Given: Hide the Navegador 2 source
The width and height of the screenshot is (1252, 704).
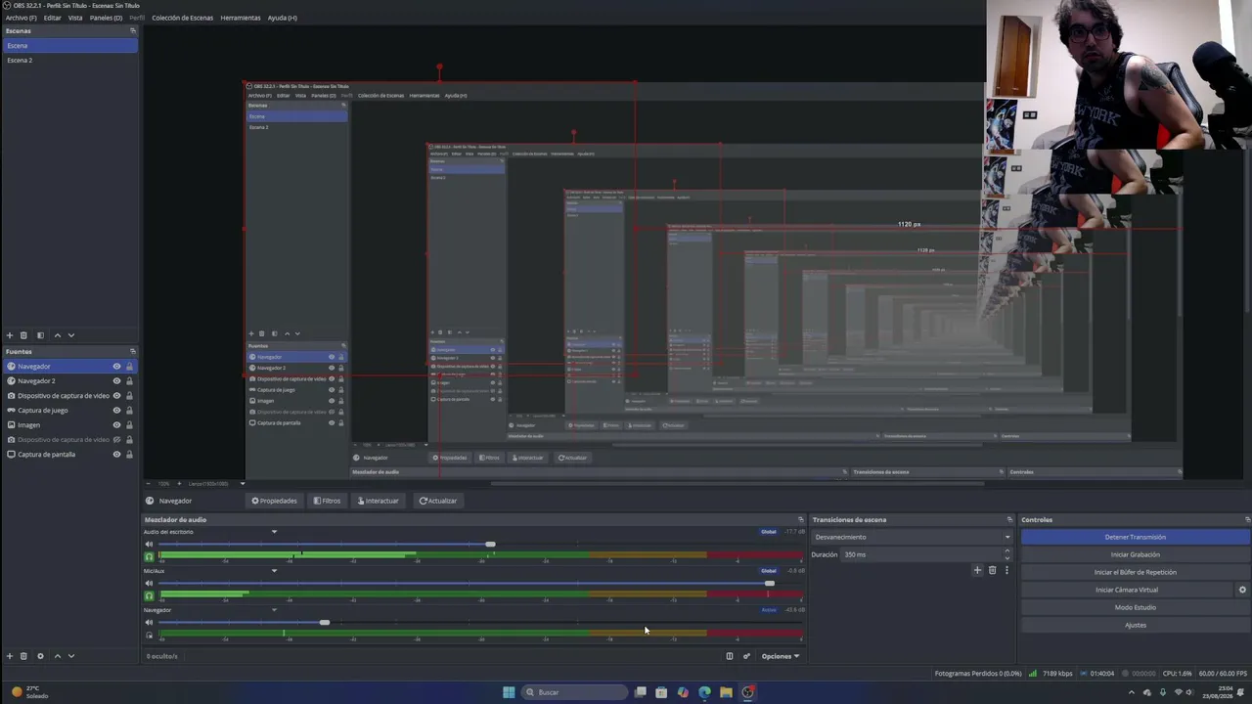Looking at the screenshot, I should [x=116, y=381].
